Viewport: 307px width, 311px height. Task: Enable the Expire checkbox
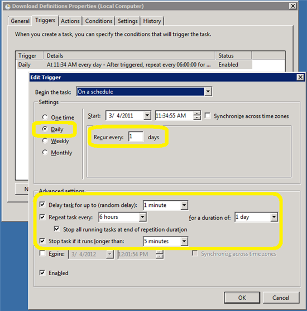42,253
